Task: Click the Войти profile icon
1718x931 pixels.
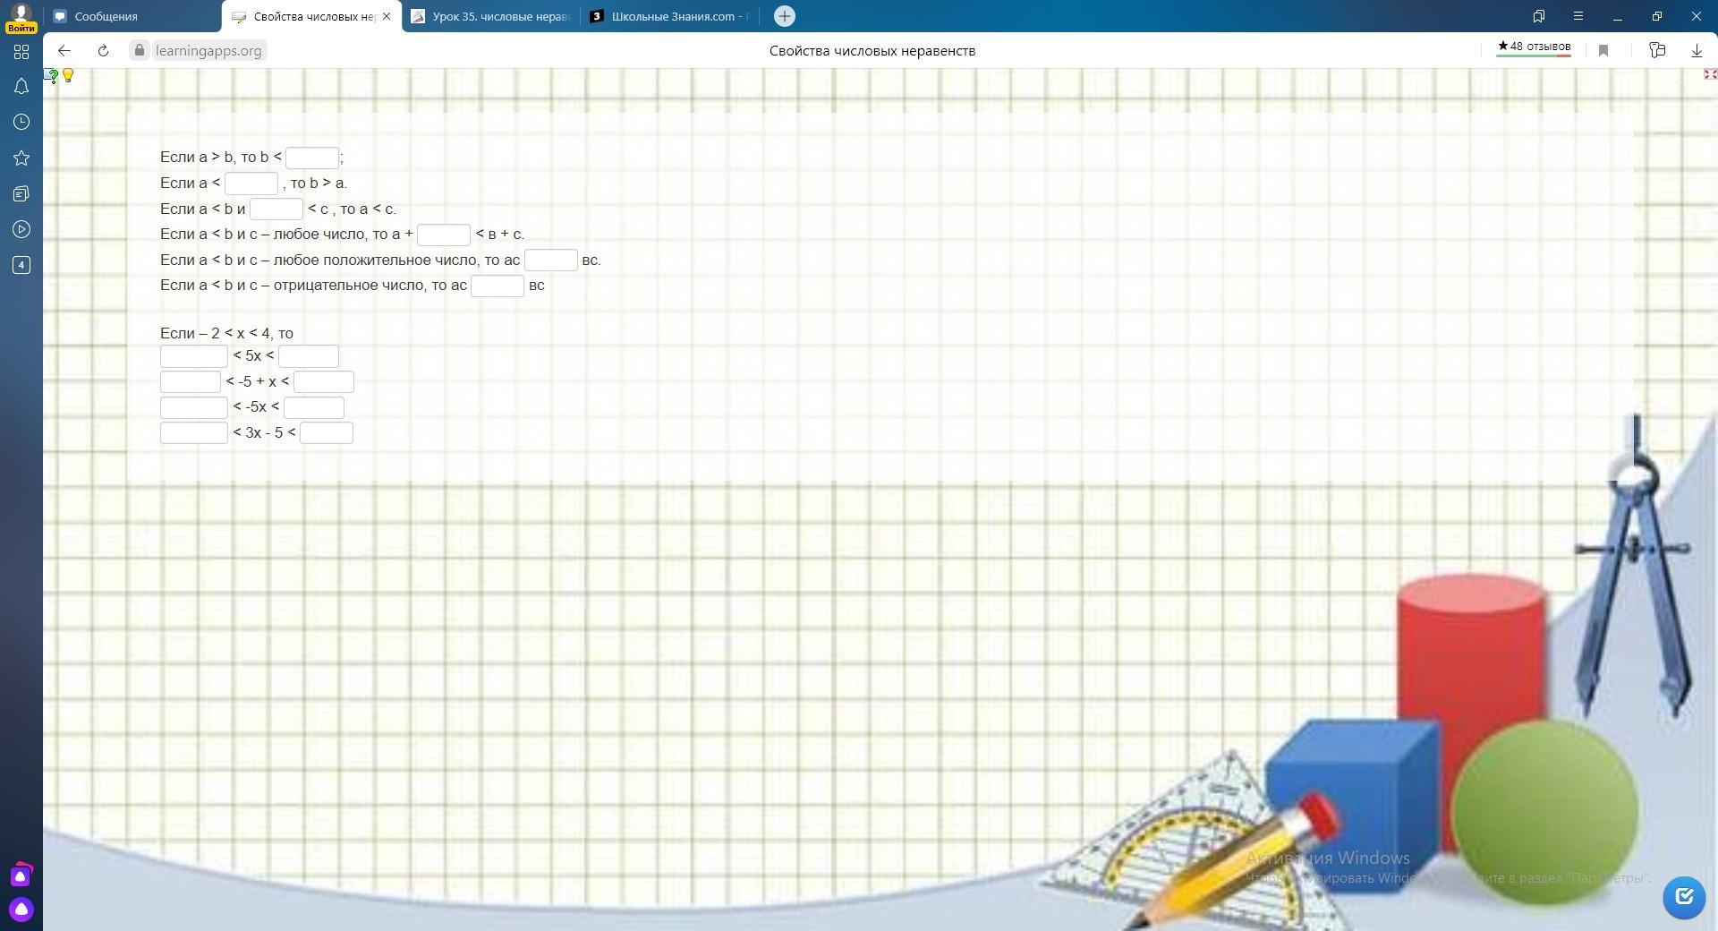Action: 21,17
